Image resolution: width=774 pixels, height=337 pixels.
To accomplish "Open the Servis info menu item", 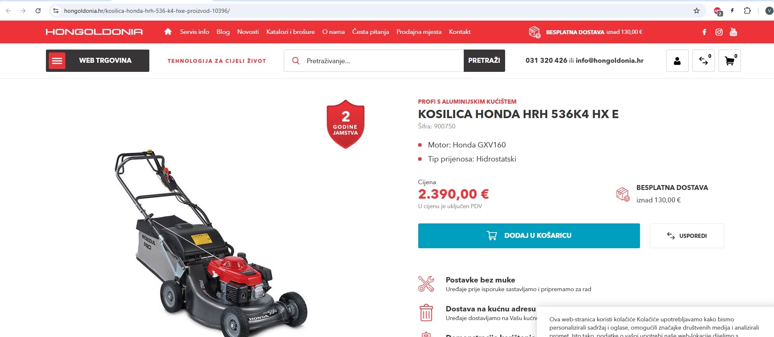I will (194, 32).
